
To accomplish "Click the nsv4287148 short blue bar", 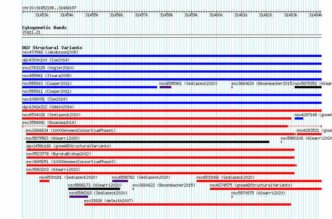I will (x=299, y=118).
